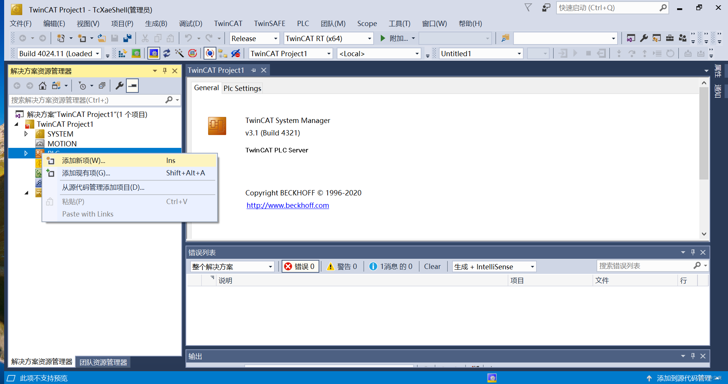This screenshot has width=728, height=384.
Task: Toggle the 错误 0 errors filter
Action: tap(300, 266)
